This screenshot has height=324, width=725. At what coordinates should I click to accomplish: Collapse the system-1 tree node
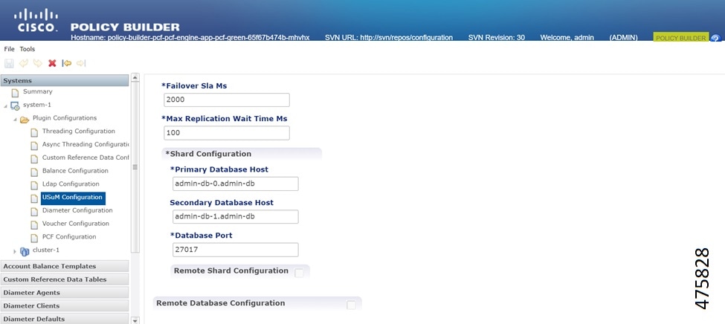tap(5, 106)
